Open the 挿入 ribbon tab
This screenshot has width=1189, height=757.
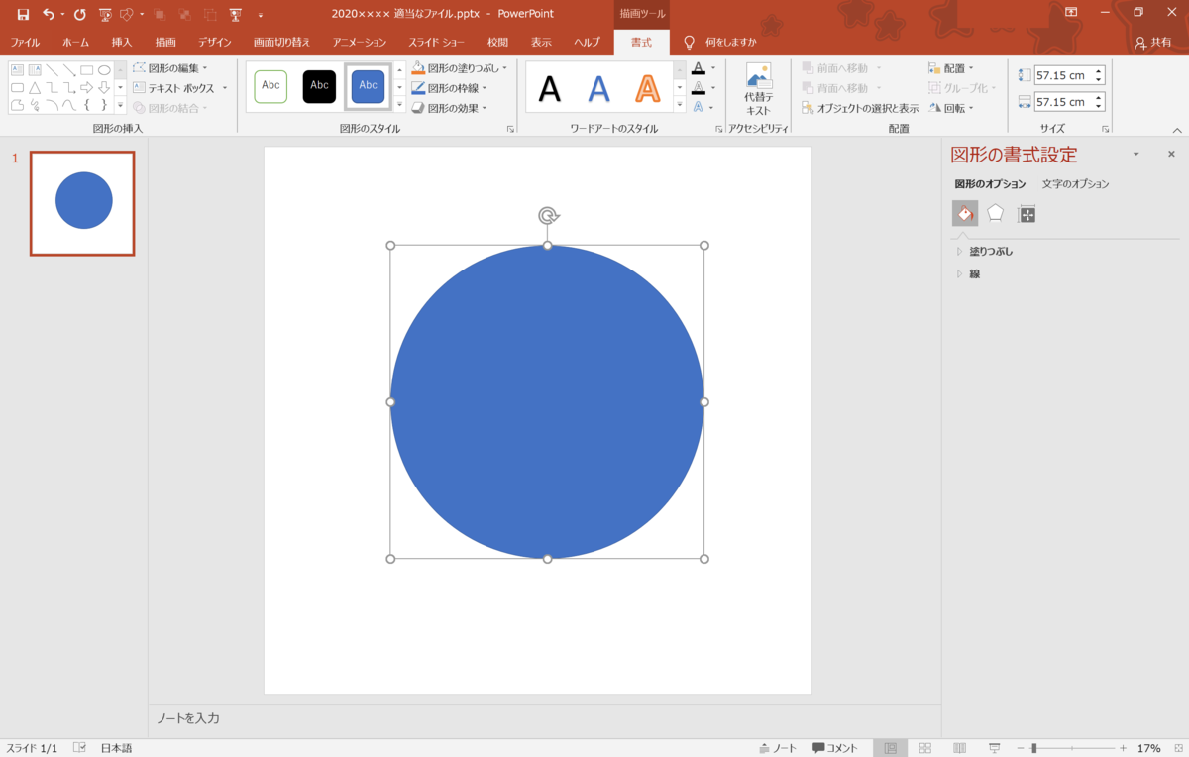(x=122, y=43)
